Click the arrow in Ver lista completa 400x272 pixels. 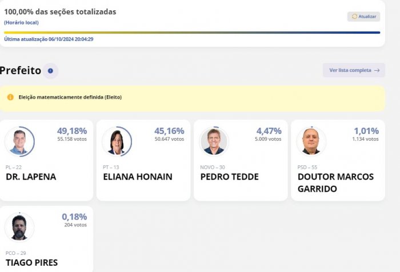(x=377, y=70)
